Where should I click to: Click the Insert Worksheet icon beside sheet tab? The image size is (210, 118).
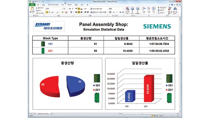[52, 114]
